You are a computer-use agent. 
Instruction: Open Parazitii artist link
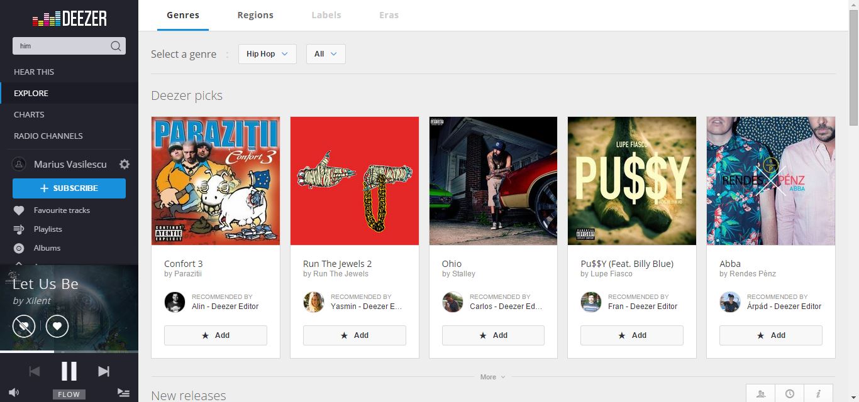(x=187, y=274)
